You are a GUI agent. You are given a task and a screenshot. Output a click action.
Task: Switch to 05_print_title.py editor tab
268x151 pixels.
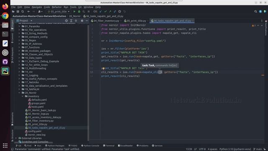click(x=136, y=21)
